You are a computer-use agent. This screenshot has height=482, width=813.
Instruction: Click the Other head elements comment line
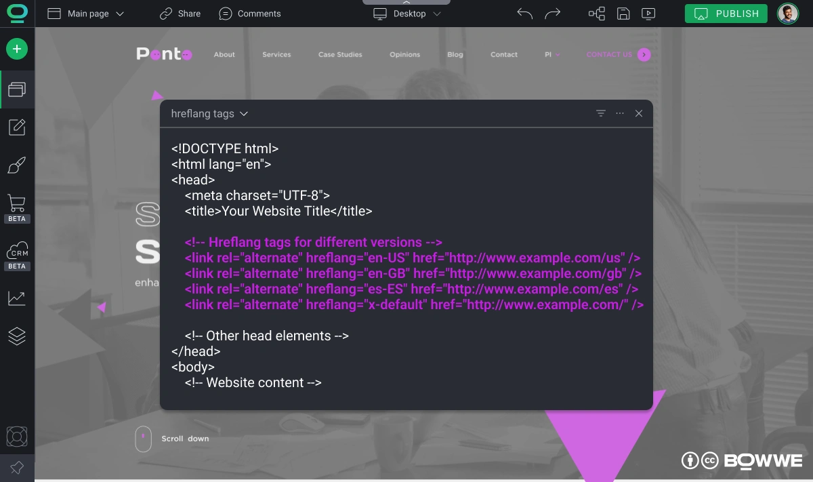click(x=267, y=336)
